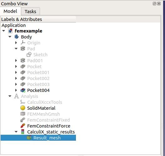The height and width of the screenshot is (156, 165).
Task: Select the yellow SolidMaterial sphere icon
Action: coord(23,108)
